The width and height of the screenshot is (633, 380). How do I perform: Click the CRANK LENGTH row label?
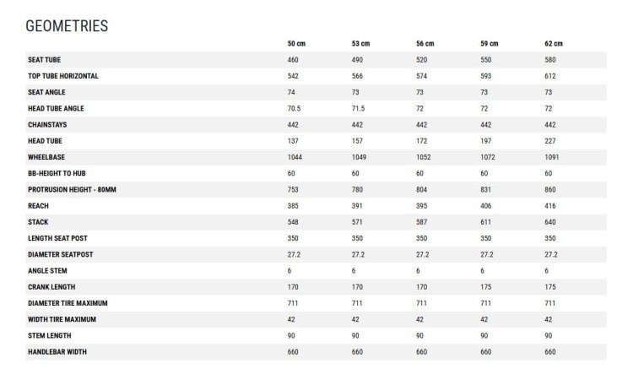pyautogui.click(x=51, y=287)
